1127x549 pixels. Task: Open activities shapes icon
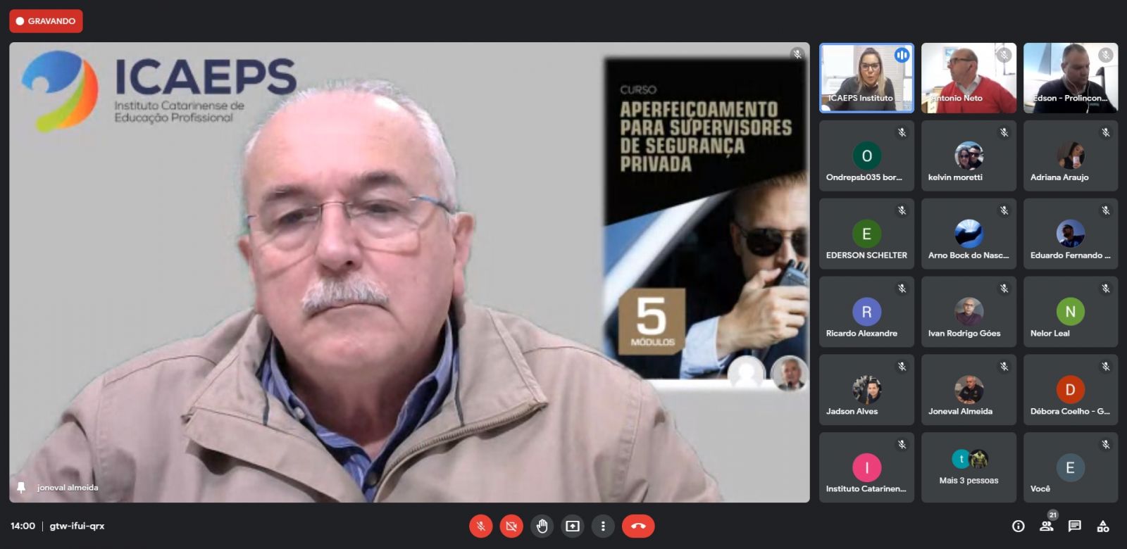point(1103,526)
